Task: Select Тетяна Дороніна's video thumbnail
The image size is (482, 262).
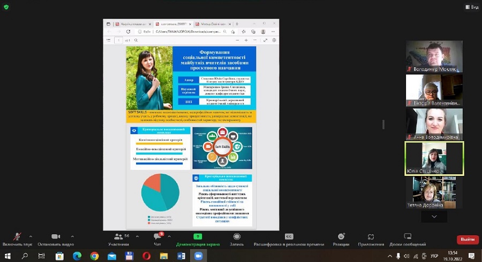Action: pyautogui.click(x=434, y=192)
